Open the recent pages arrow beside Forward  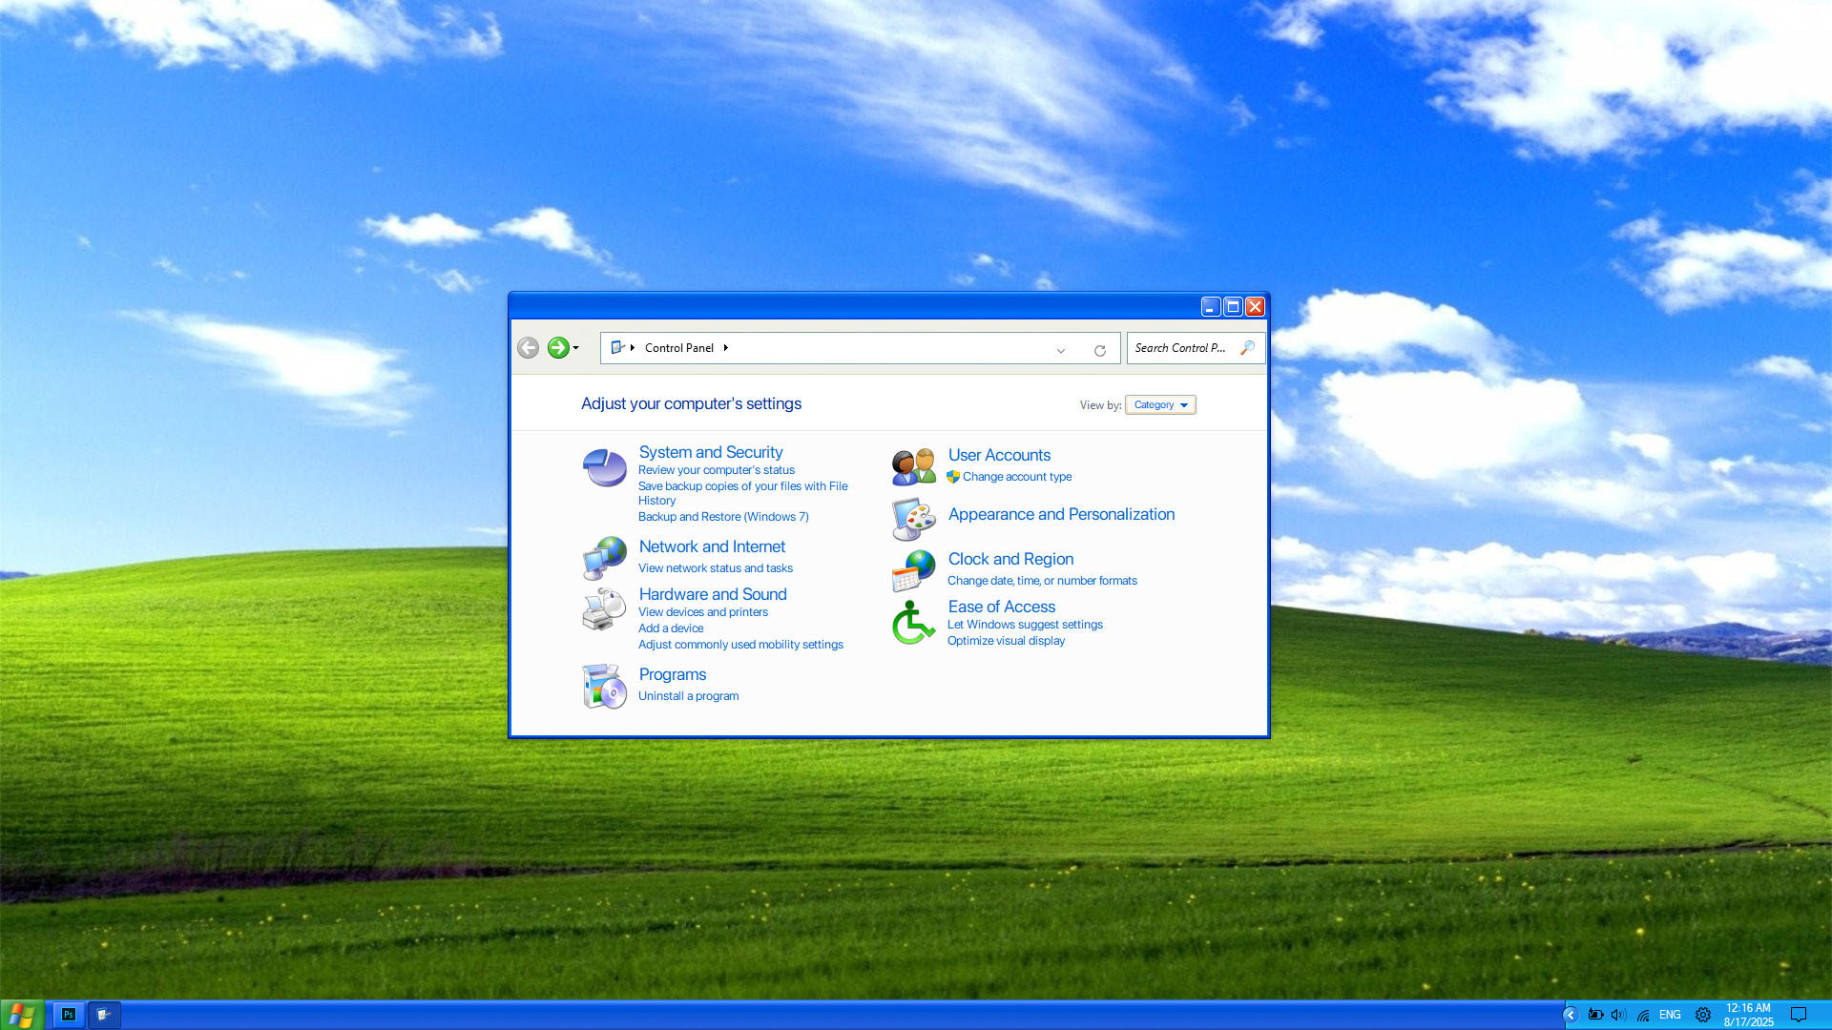coord(575,348)
